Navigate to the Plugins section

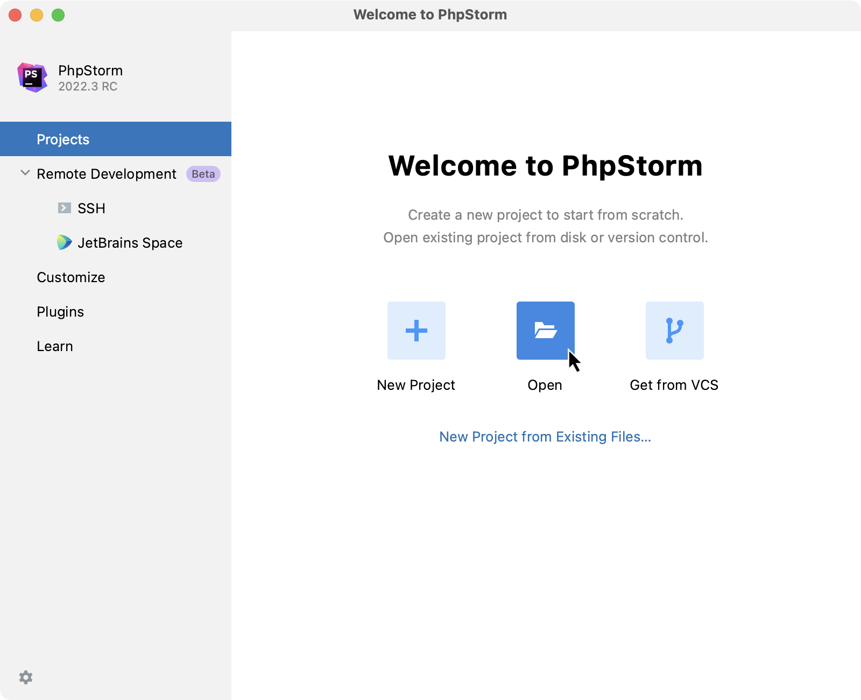pyautogui.click(x=60, y=311)
